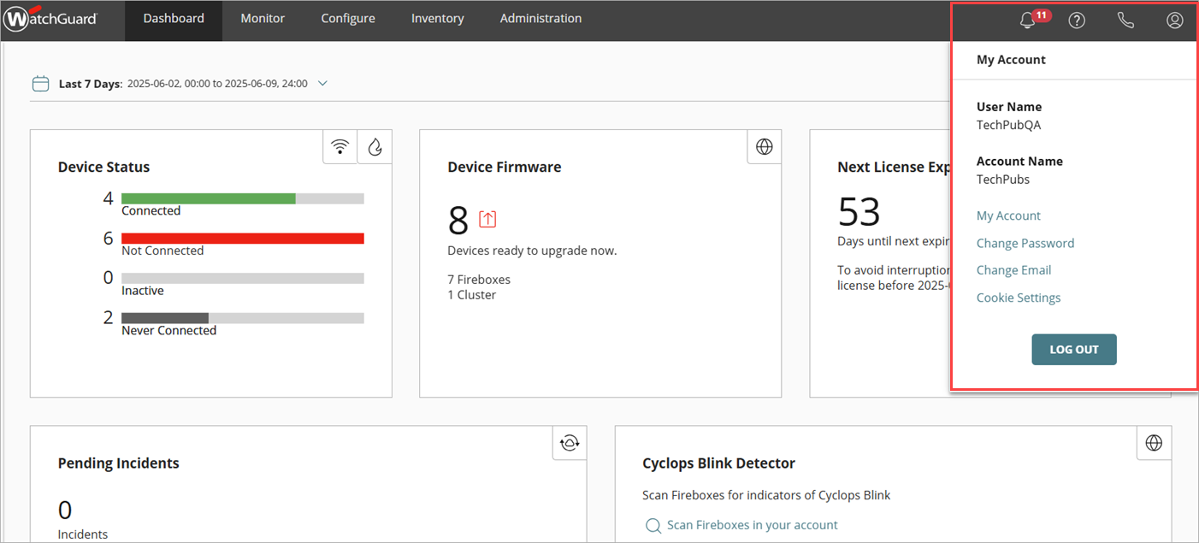1199x543 pixels.
Task: Open the Cookie Settings link
Action: [x=1018, y=298]
